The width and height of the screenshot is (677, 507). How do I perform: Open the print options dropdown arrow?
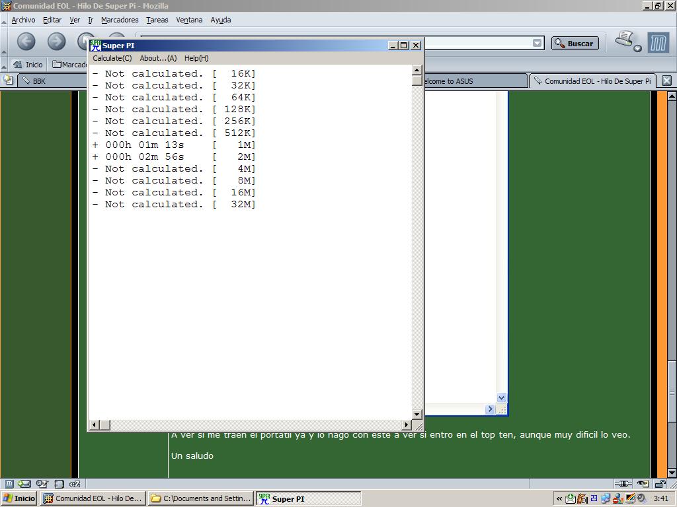click(637, 48)
